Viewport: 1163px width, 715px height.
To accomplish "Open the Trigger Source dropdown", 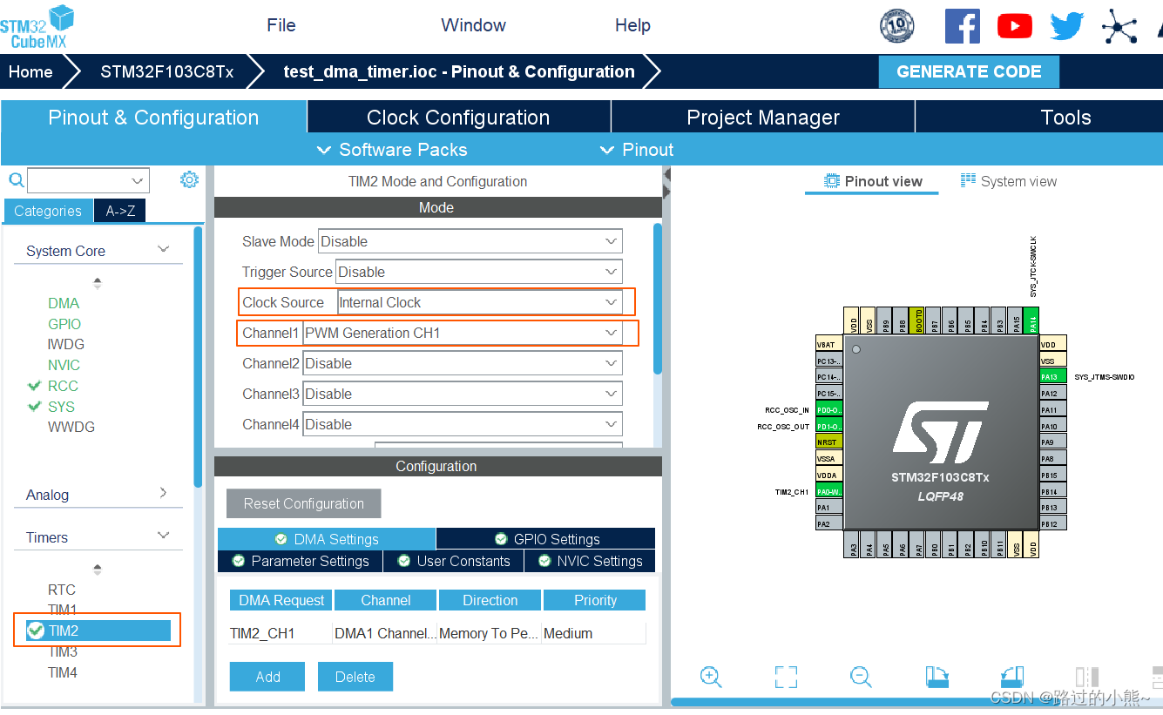I will [479, 272].
